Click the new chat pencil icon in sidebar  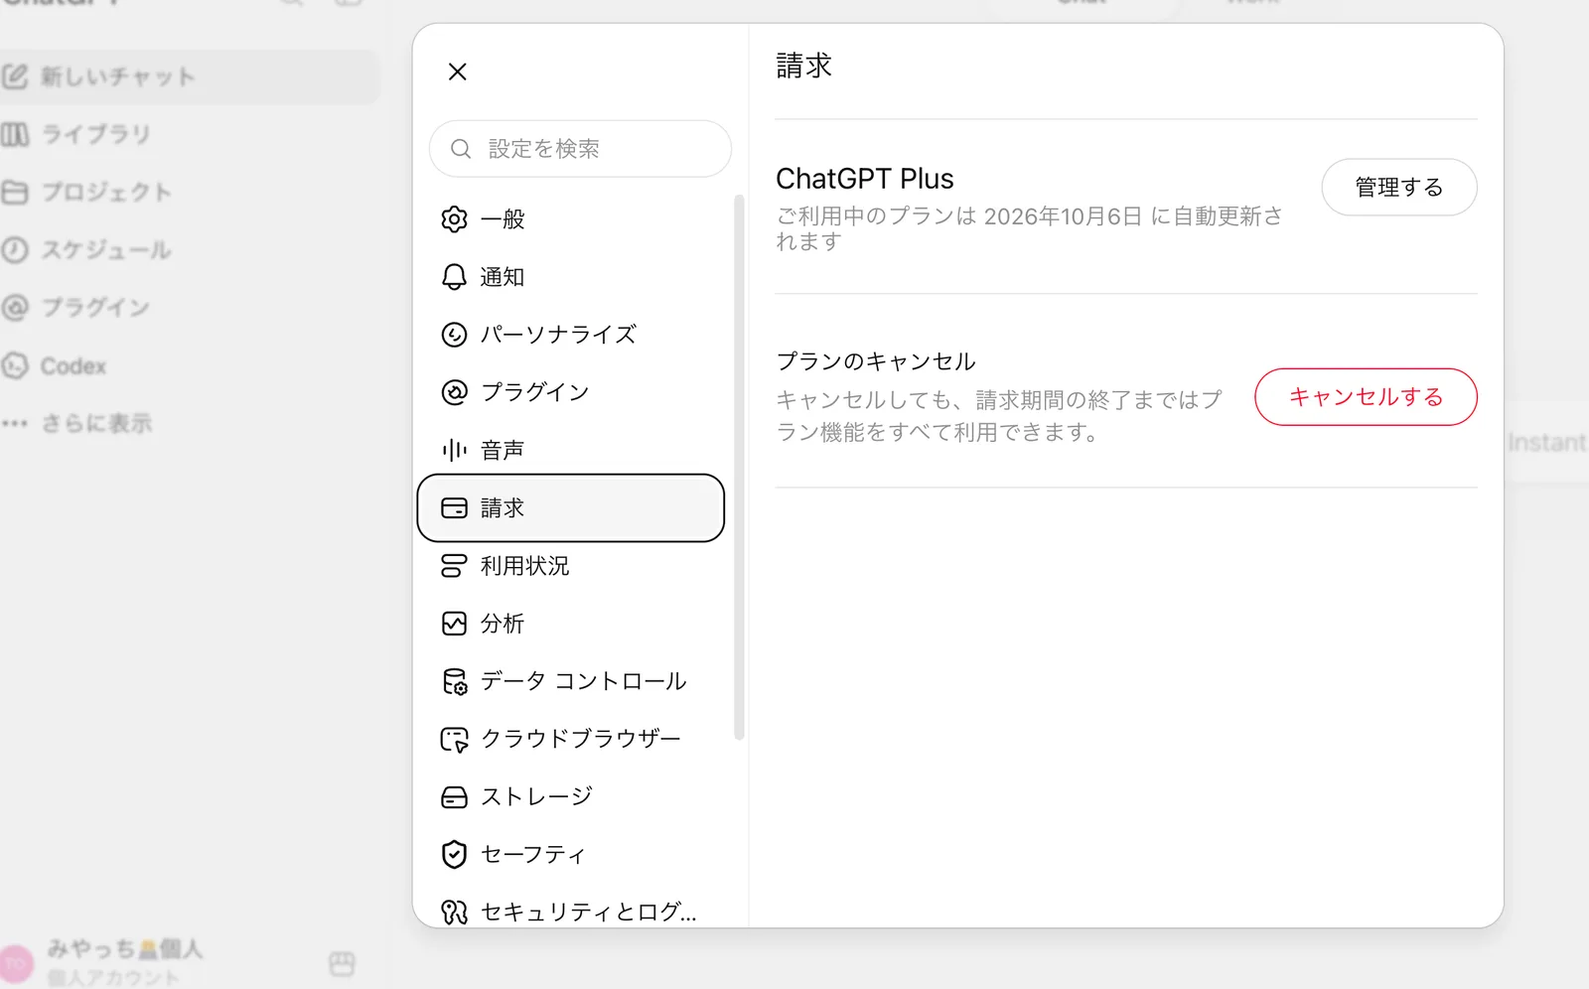click(15, 76)
